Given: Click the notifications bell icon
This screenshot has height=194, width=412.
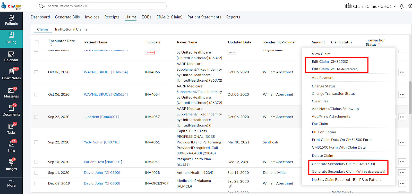Looking at the screenshot, I should point(401,6).
